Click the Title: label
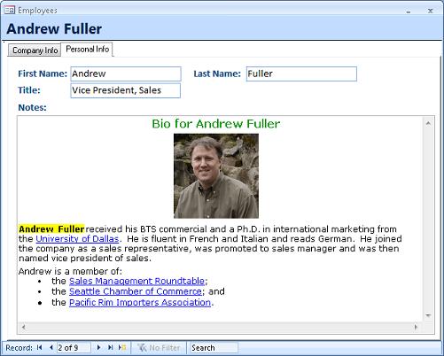The width and height of the screenshot is (444, 356). tap(29, 90)
